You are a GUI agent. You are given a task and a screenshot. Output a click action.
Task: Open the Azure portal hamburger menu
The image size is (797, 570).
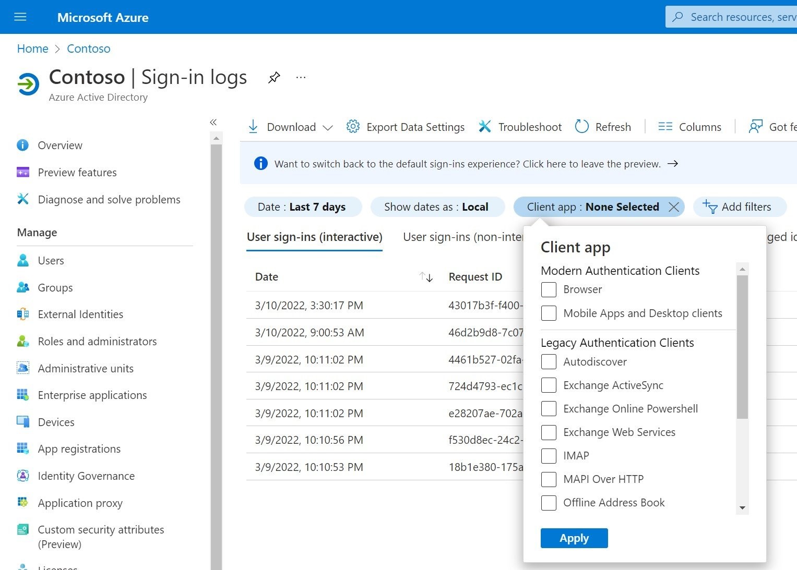point(20,16)
